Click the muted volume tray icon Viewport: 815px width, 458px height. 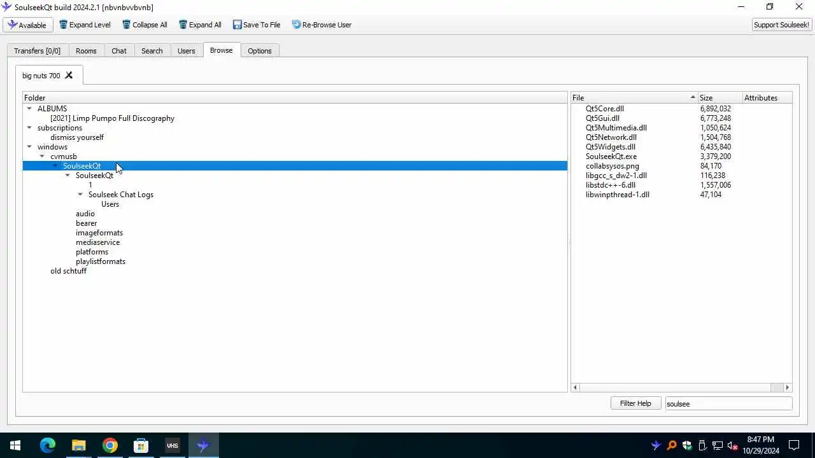coord(732,445)
